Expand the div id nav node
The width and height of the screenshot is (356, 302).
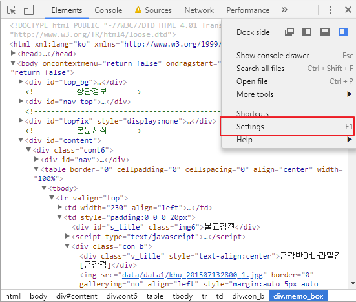coord(36,159)
